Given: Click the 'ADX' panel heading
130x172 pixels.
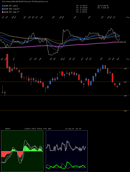Looking at the screenshot, I should pyautogui.click(x=49, y=128).
